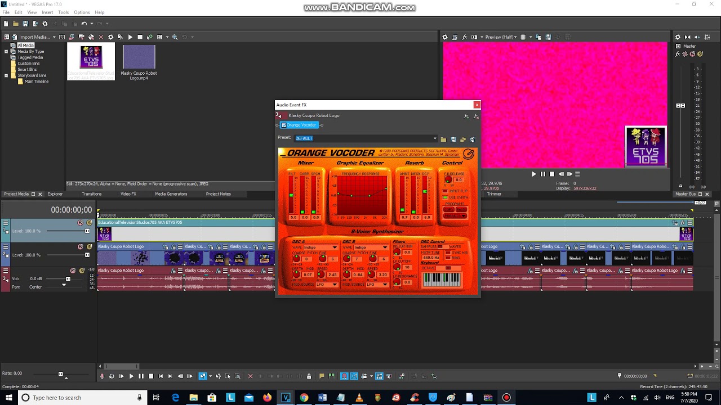This screenshot has width=721, height=405.
Task: Solo the top video track
Action: tap(89, 223)
